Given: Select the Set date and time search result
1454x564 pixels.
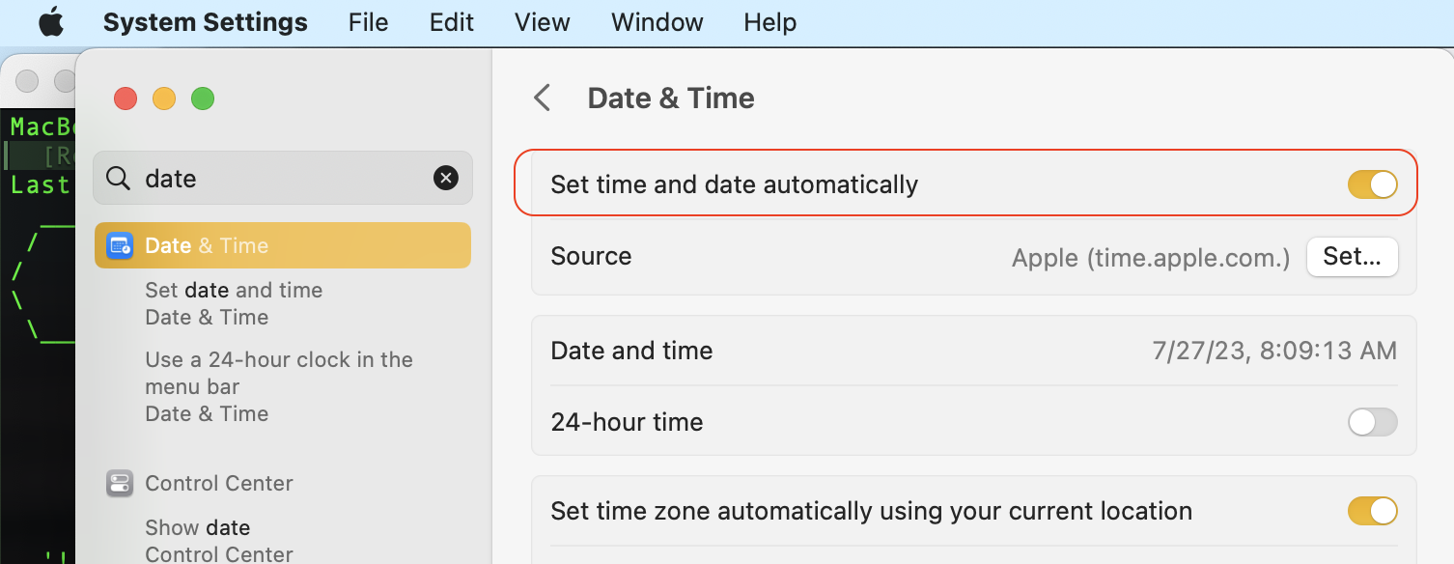Looking at the screenshot, I should [234, 290].
